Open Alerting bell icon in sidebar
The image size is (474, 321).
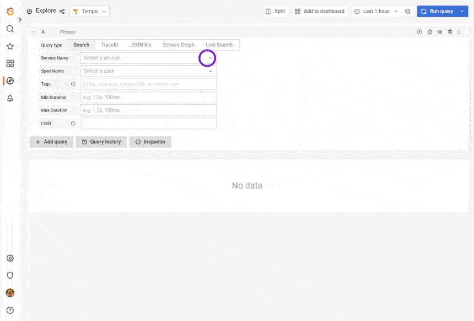10,98
